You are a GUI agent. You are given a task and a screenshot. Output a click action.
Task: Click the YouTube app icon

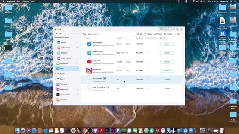tap(89, 62)
